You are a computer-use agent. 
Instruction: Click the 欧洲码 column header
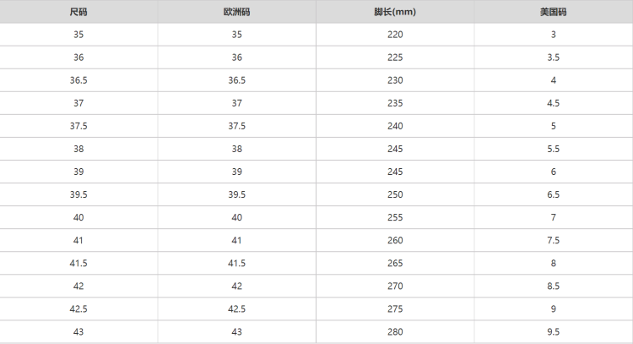[x=236, y=13]
